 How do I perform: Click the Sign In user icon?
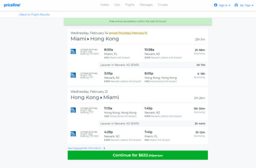pyautogui.click(x=216, y=5)
